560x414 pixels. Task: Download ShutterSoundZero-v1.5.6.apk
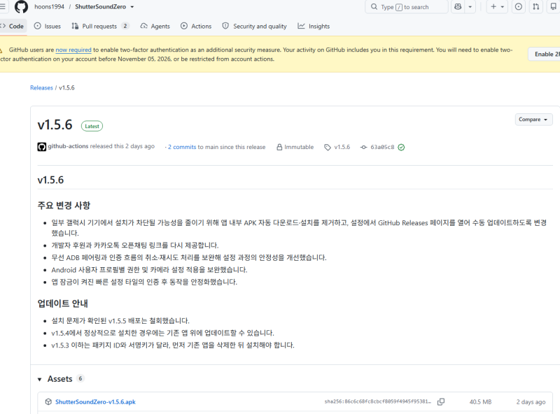[95, 402]
